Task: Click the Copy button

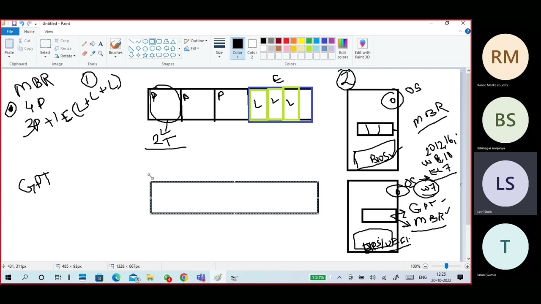Action: 25,49
